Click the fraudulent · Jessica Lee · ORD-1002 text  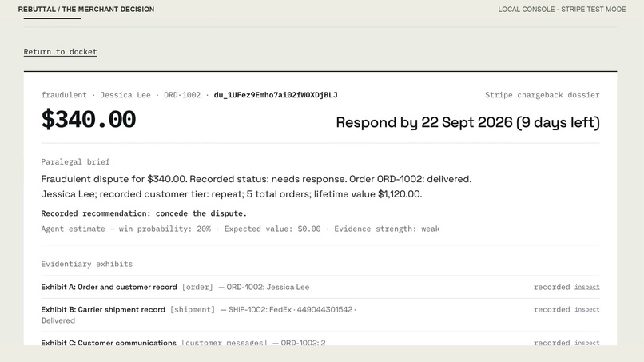(x=121, y=95)
